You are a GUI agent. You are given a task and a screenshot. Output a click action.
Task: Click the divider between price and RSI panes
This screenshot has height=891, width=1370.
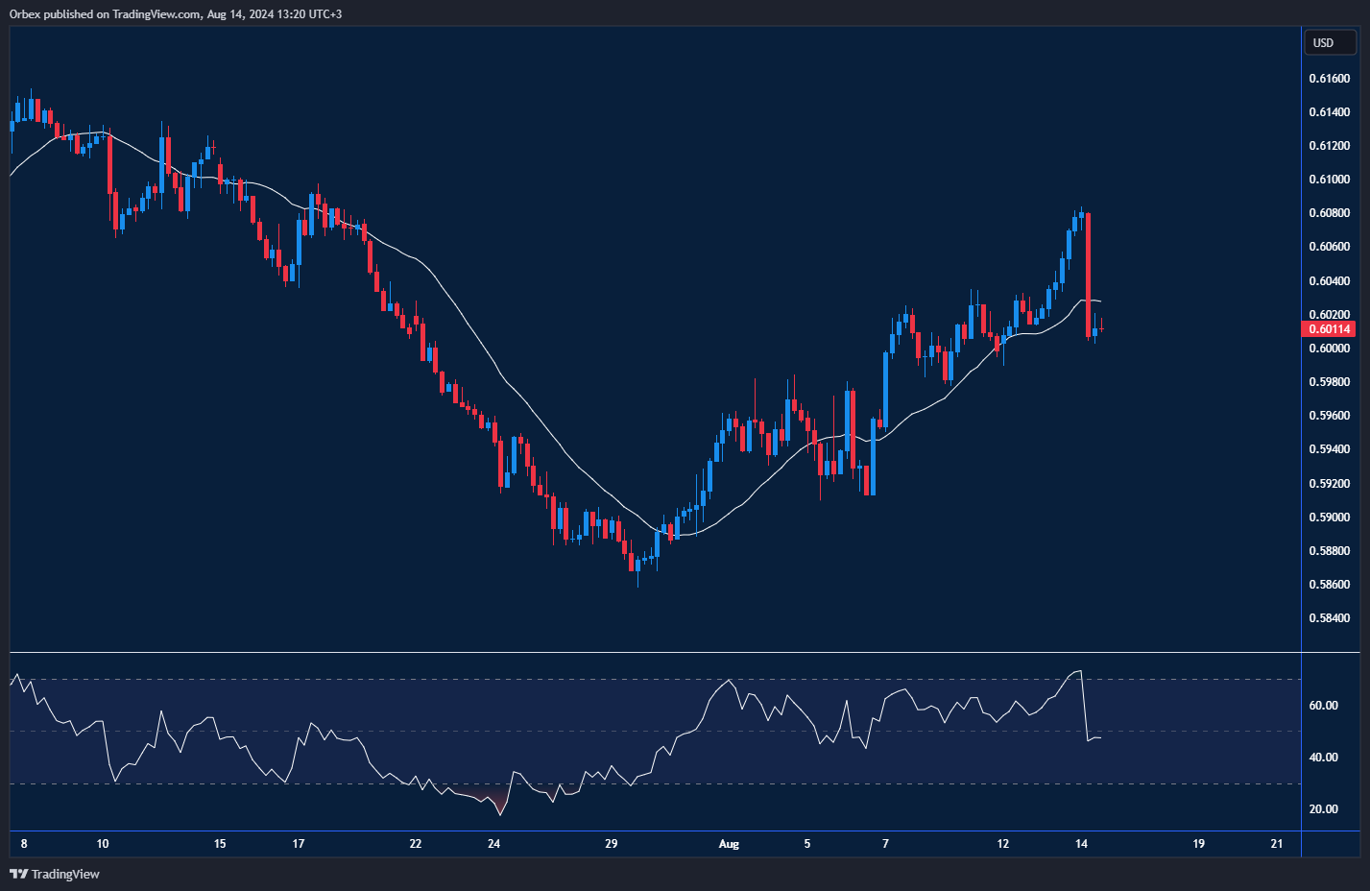(653, 653)
